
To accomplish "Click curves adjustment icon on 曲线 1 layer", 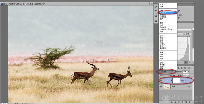I will (167, 81).
